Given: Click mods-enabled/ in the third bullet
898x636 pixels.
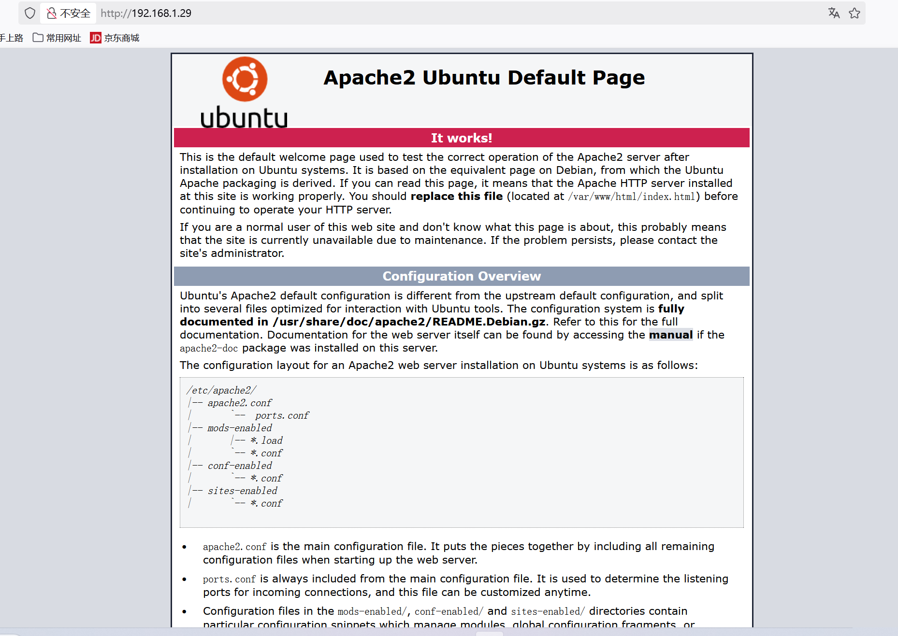Looking at the screenshot, I should pyautogui.click(x=372, y=611).
